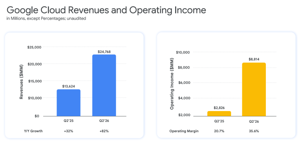
Task: Click Q2'26 label in operating income chart
Action: coord(254,122)
